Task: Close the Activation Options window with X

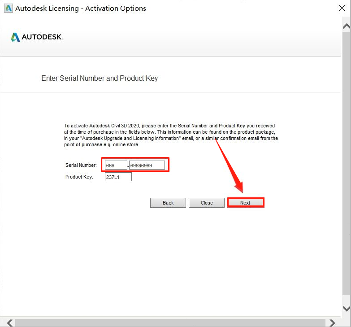Action: tap(342, 9)
